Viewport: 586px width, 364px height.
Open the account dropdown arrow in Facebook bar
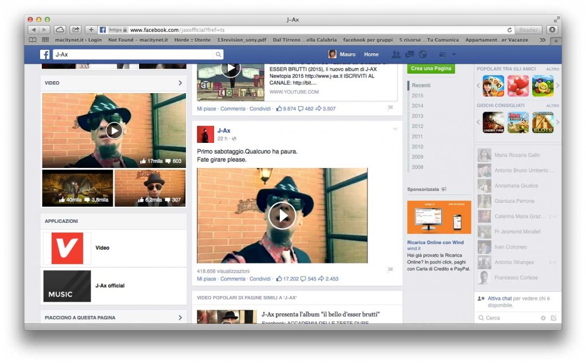point(454,54)
